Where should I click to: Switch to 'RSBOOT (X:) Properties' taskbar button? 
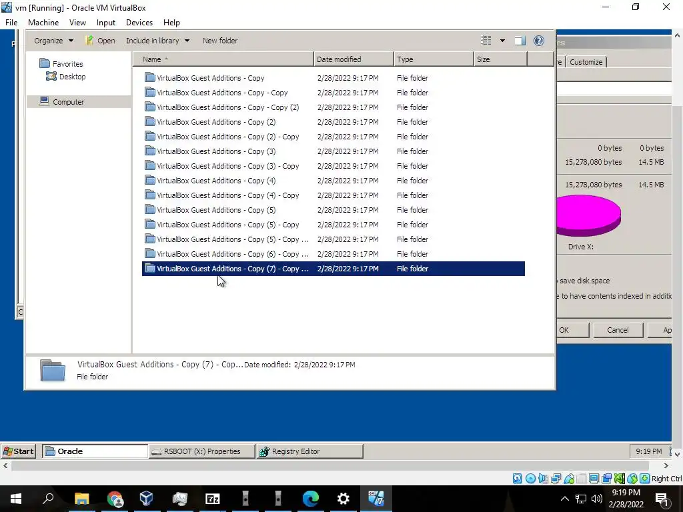point(201,451)
